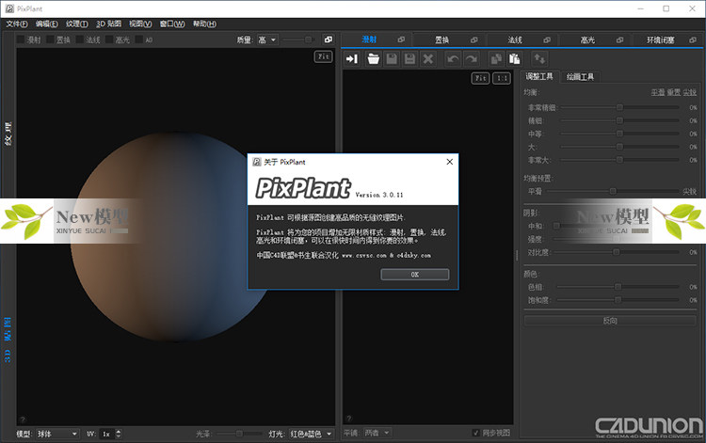Toggle the 法线 checkbox in the 3D preview

tap(80, 40)
